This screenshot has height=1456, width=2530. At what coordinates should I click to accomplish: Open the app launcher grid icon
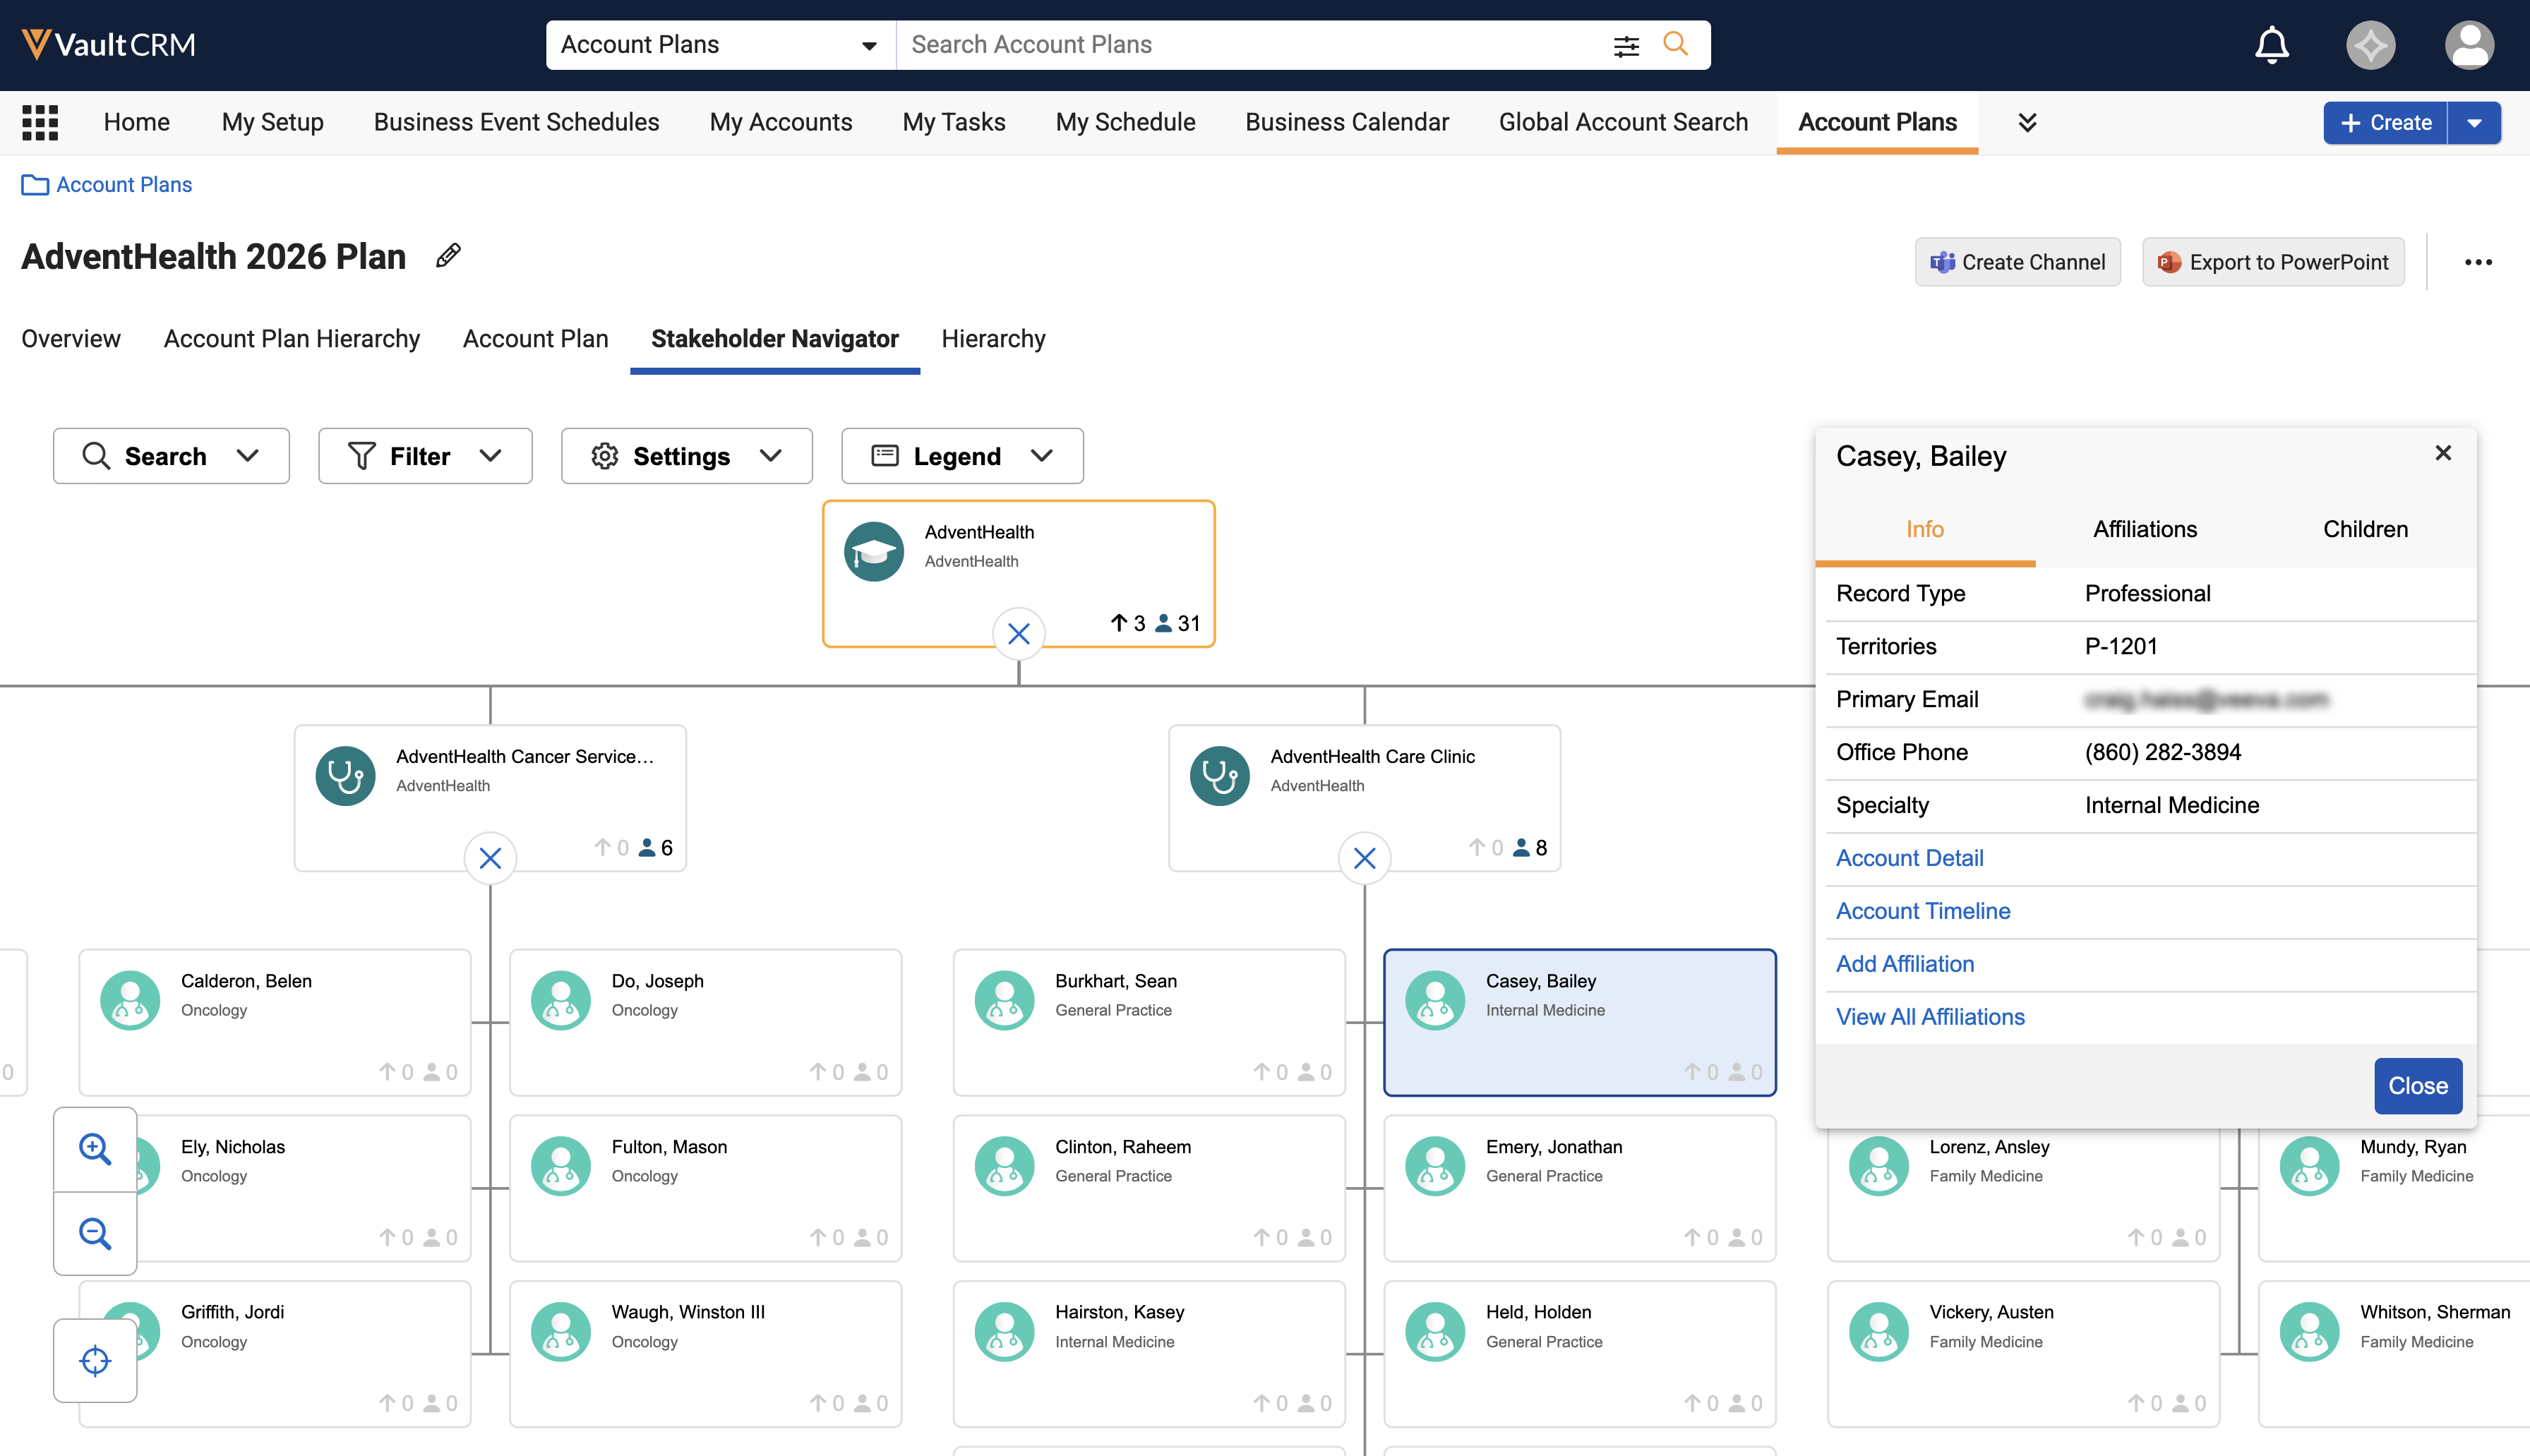40,122
